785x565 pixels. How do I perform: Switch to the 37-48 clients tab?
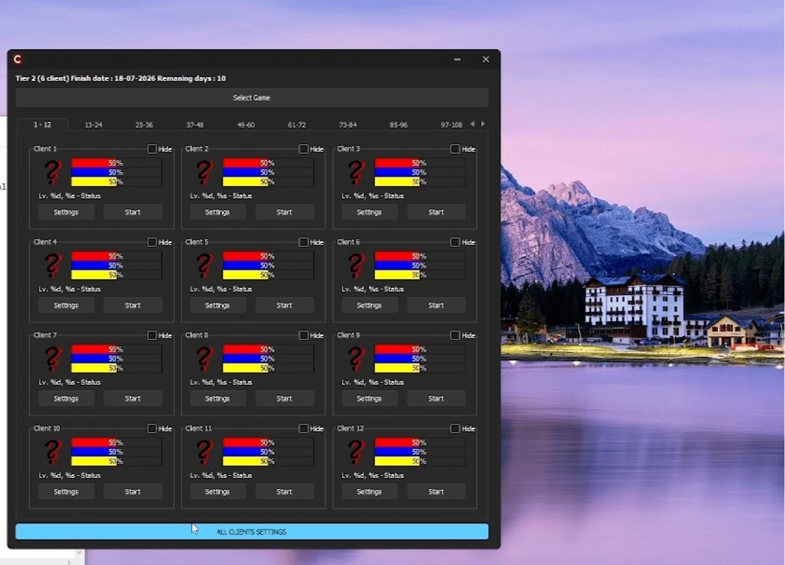pos(195,125)
